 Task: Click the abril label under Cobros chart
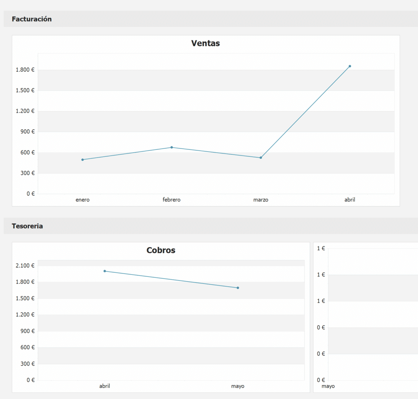pos(105,386)
